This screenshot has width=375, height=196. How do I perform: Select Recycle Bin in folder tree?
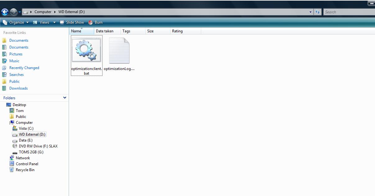(25, 170)
